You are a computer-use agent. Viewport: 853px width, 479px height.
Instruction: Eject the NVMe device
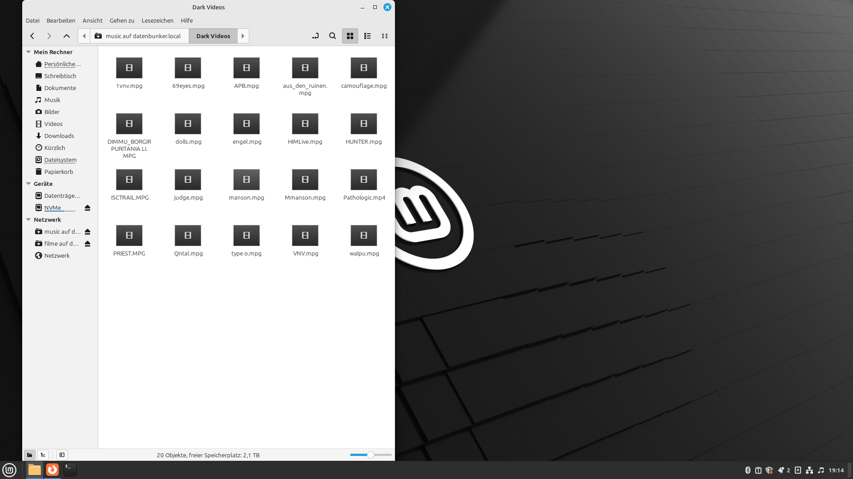tap(88, 208)
